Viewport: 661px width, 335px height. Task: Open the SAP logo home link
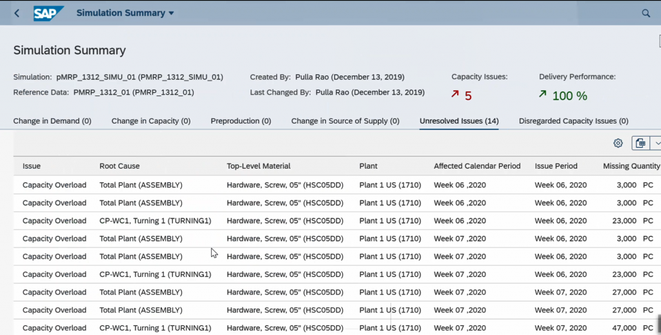[x=48, y=13]
